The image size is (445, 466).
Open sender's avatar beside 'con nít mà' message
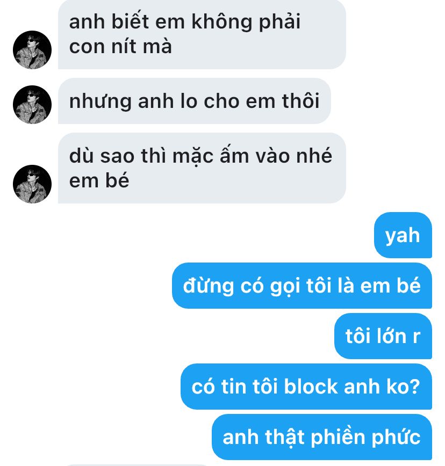tap(32, 49)
